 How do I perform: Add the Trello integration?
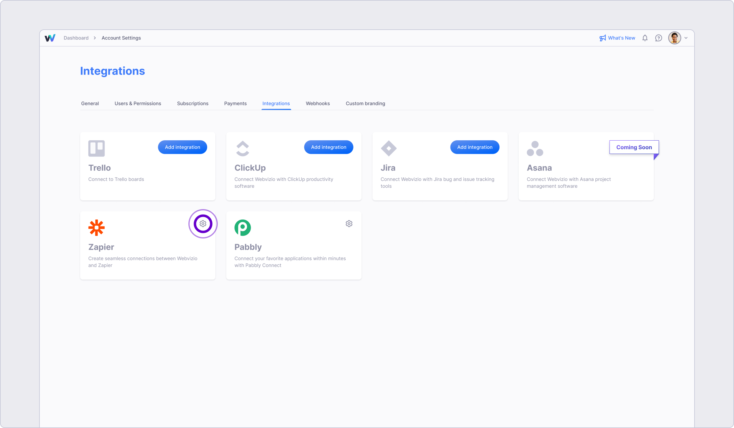(x=182, y=147)
